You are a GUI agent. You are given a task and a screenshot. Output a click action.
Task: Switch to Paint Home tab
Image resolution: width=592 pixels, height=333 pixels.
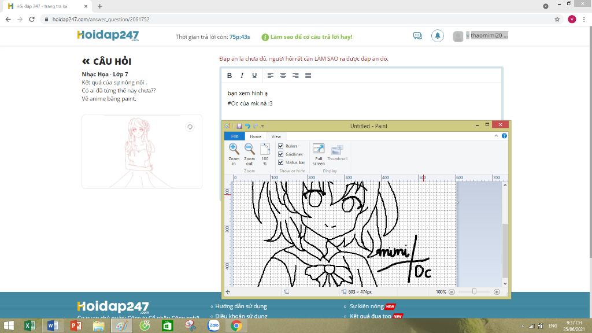pyautogui.click(x=255, y=136)
